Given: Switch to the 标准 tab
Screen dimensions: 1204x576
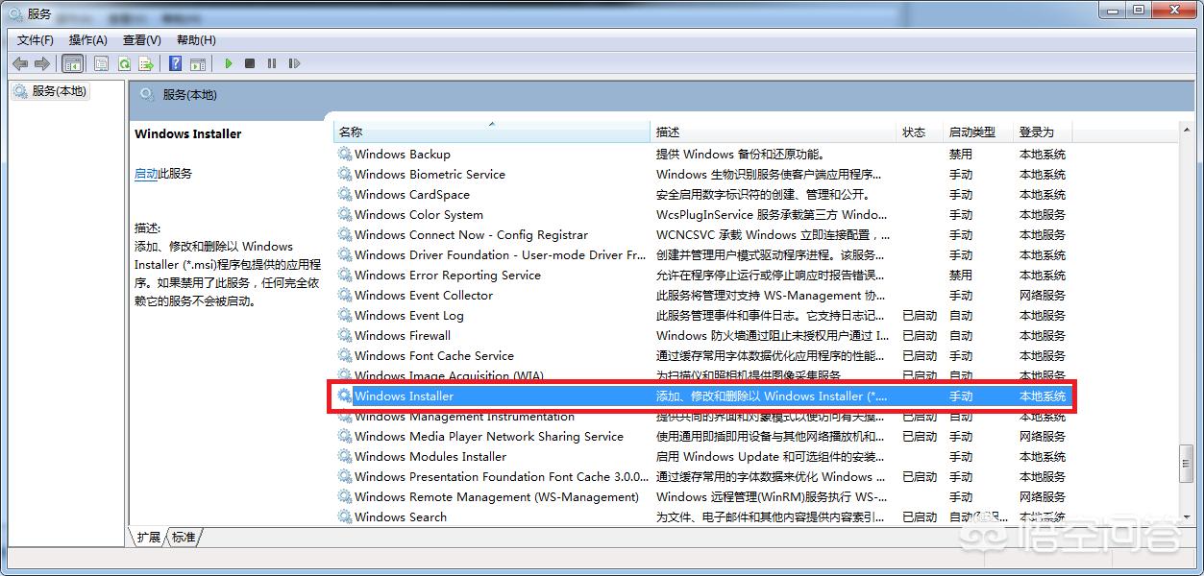Looking at the screenshot, I should coord(184,537).
